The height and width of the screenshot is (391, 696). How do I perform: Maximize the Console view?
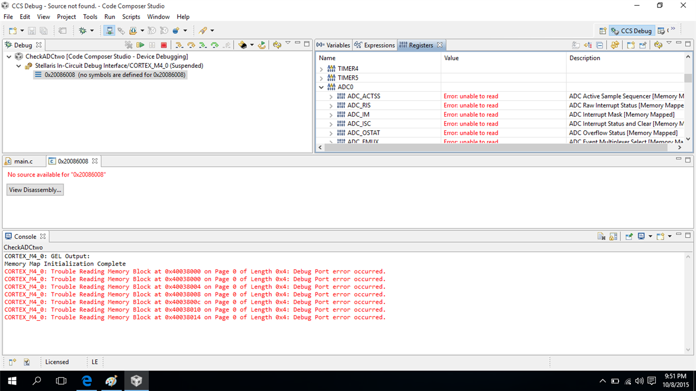[688, 236]
